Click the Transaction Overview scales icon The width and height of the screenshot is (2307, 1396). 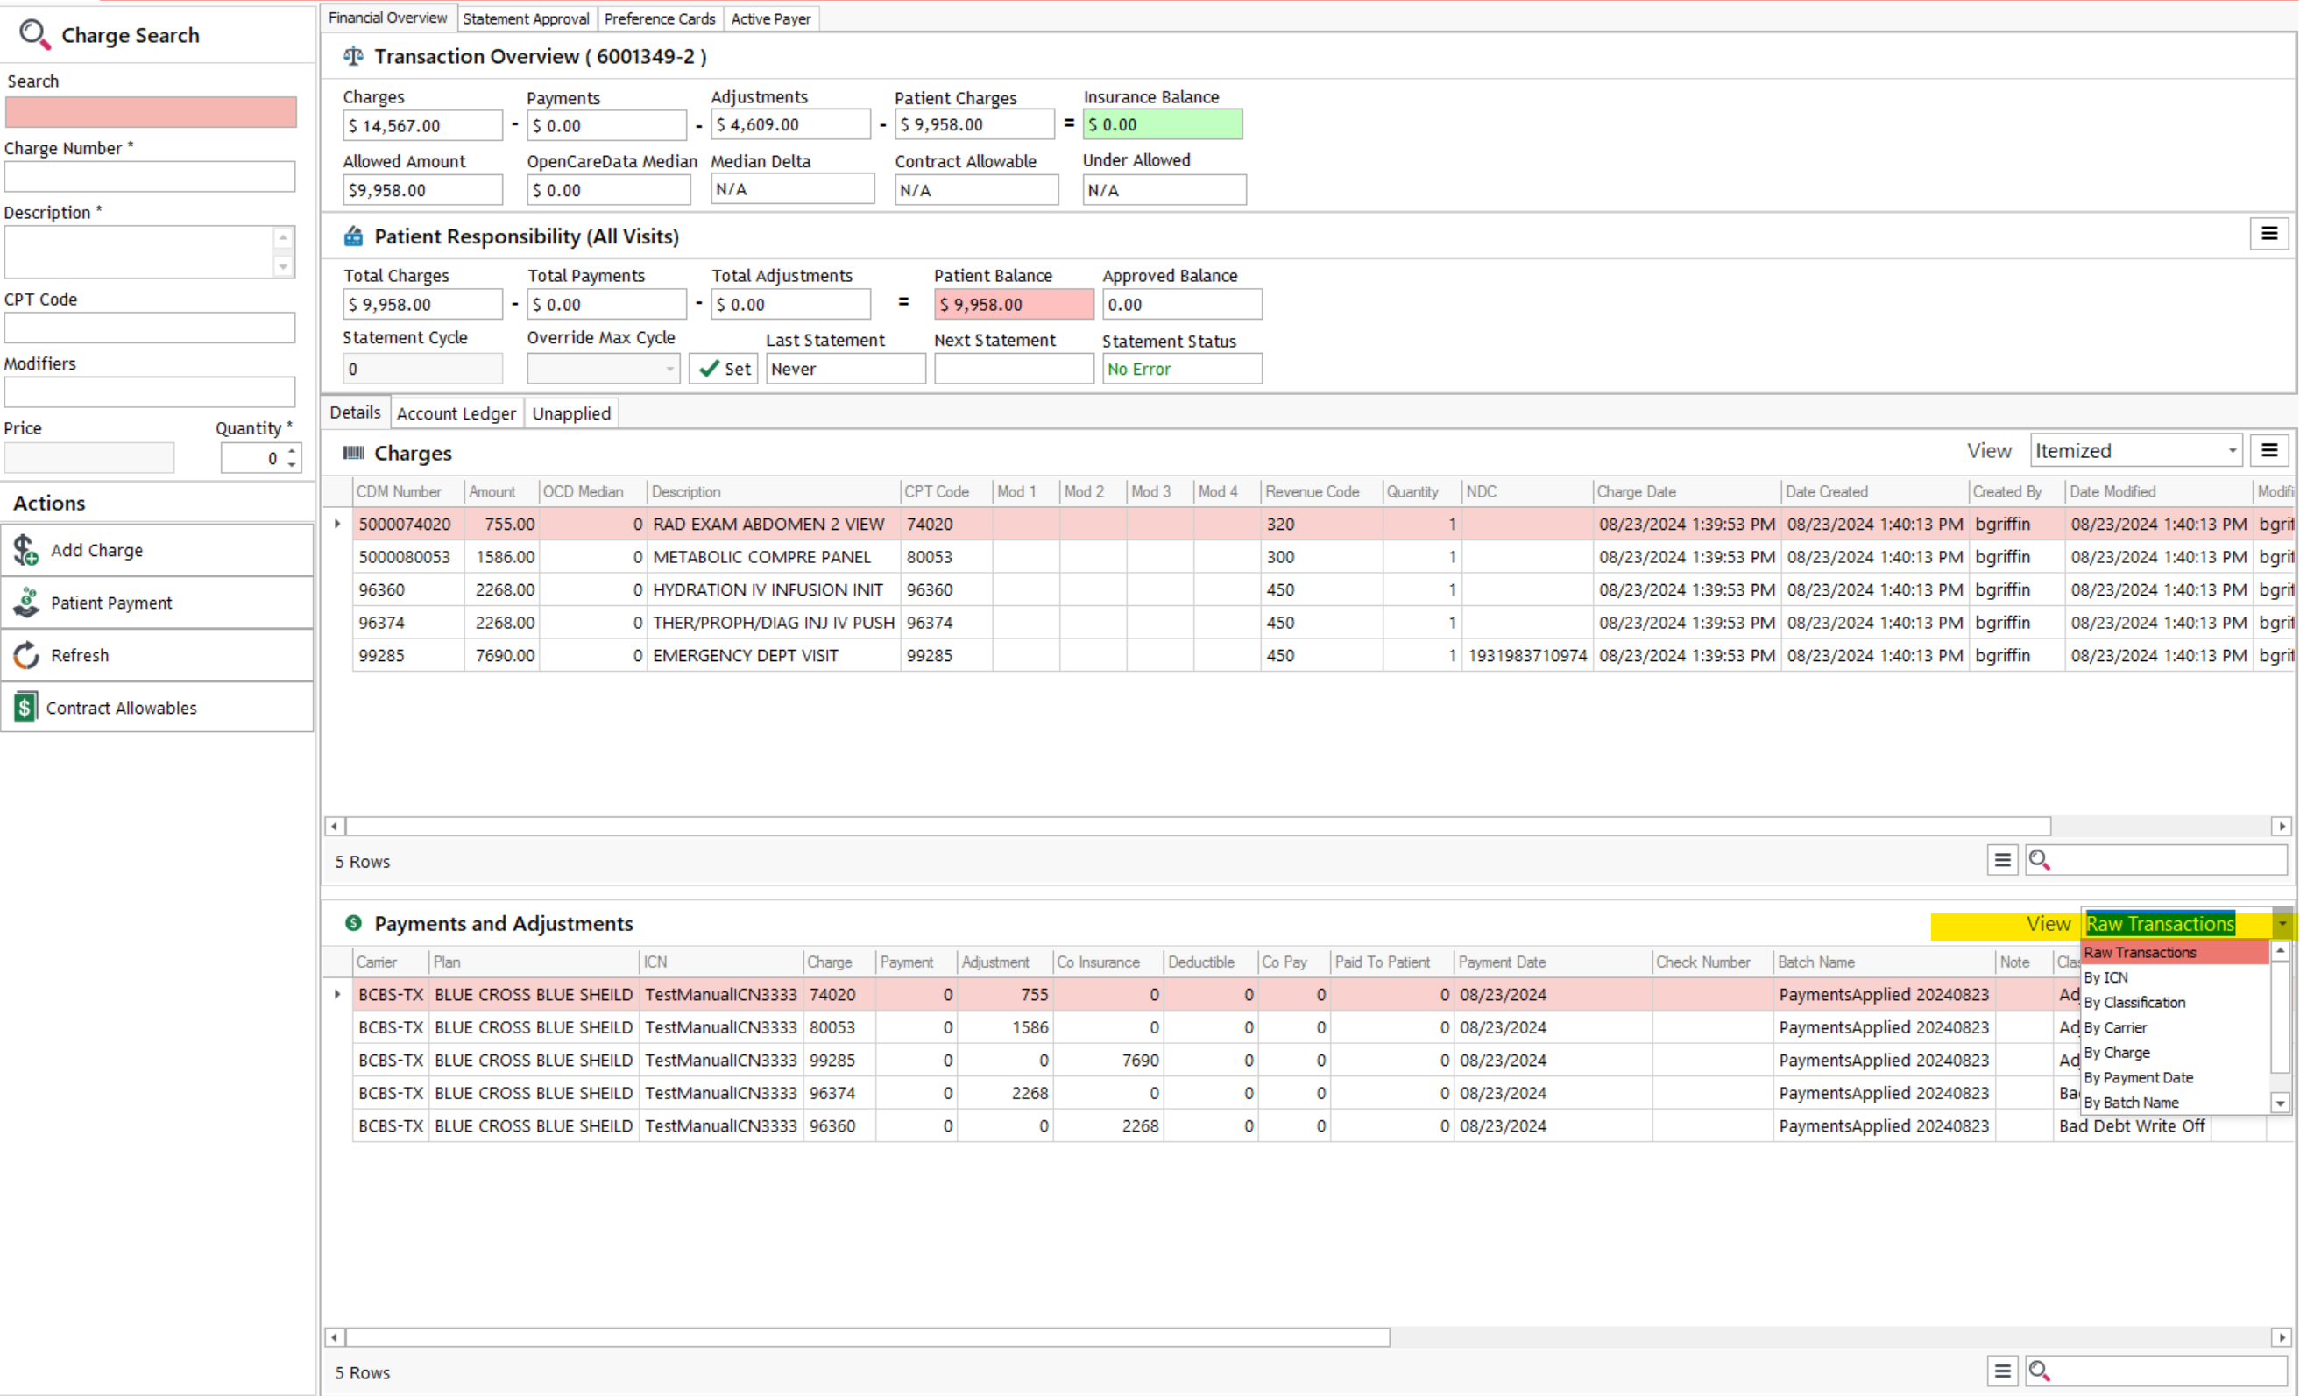point(354,57)
